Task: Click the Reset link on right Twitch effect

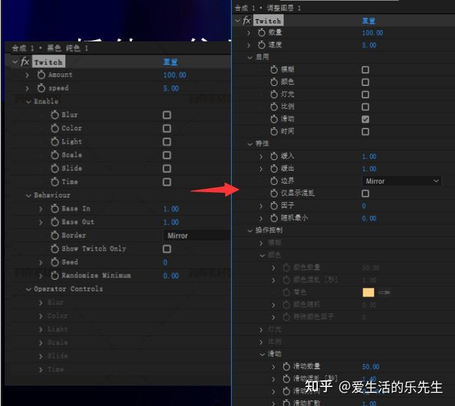Action: 369,20
